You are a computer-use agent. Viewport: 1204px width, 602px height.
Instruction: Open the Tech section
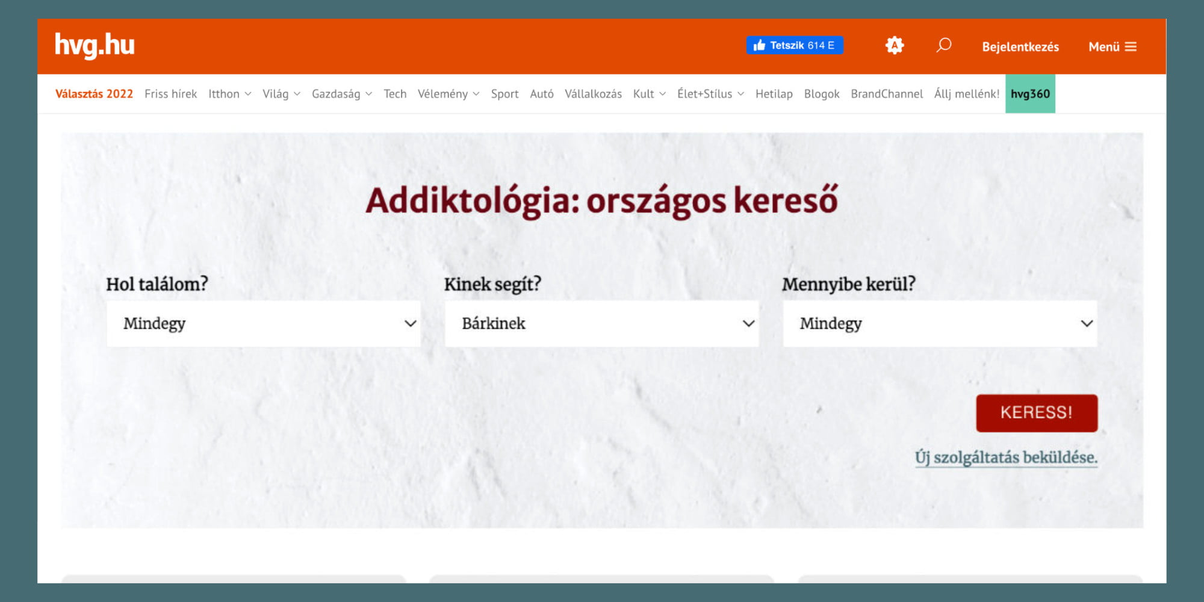pos(395,94)
